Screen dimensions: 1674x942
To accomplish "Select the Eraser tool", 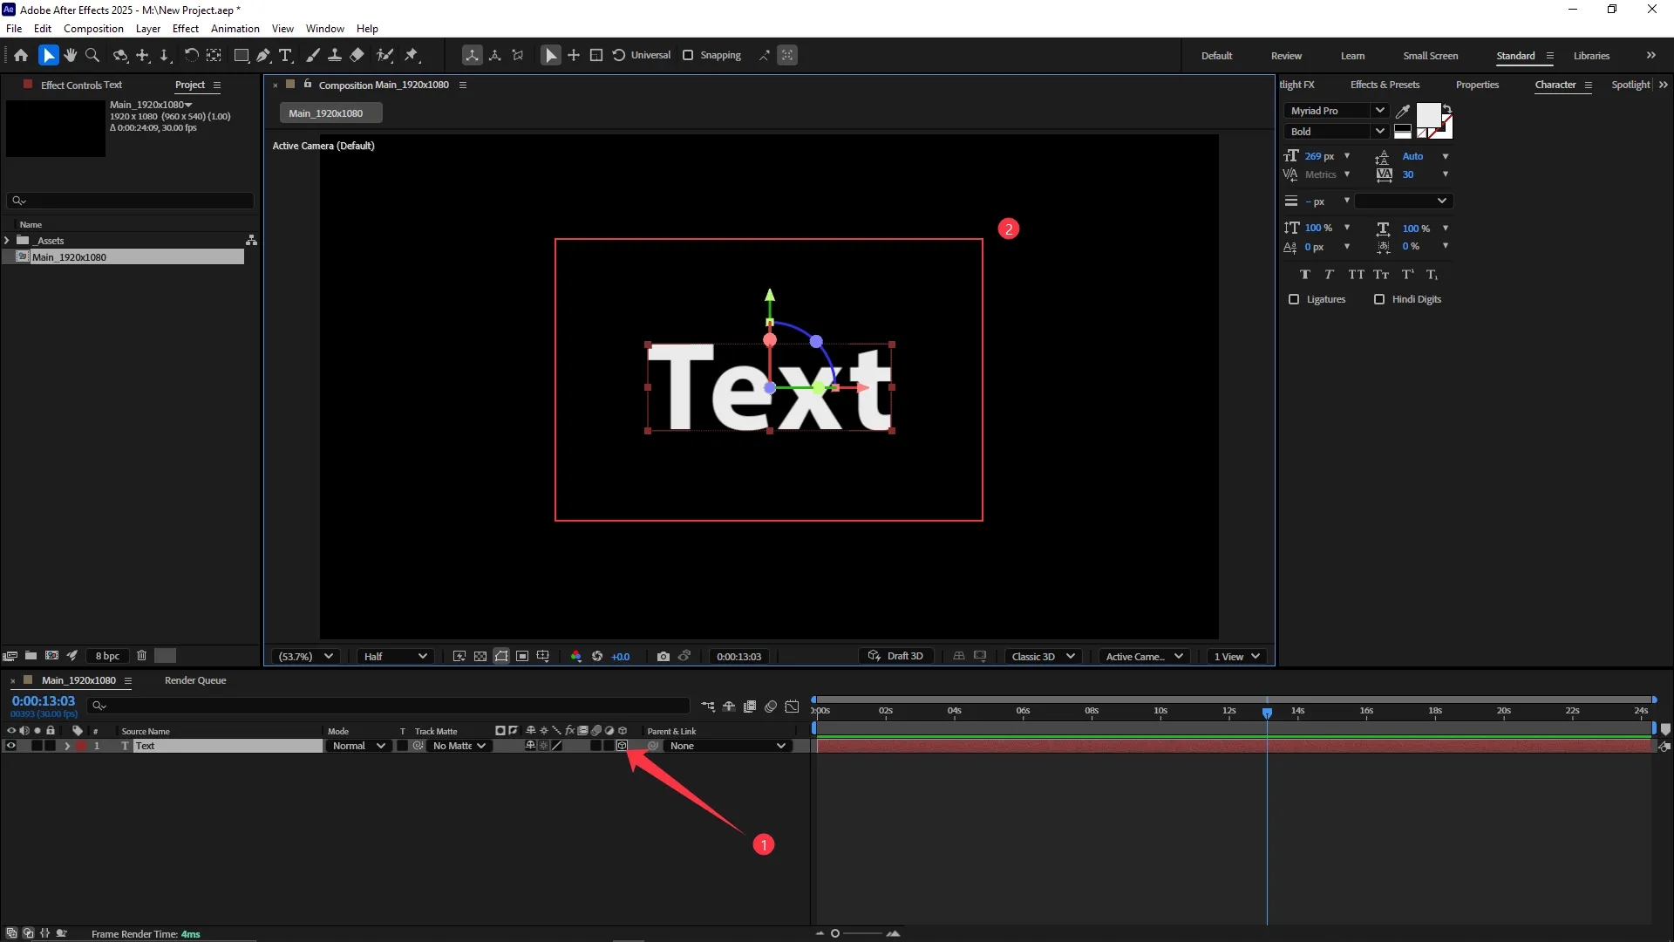I will 357,55.
